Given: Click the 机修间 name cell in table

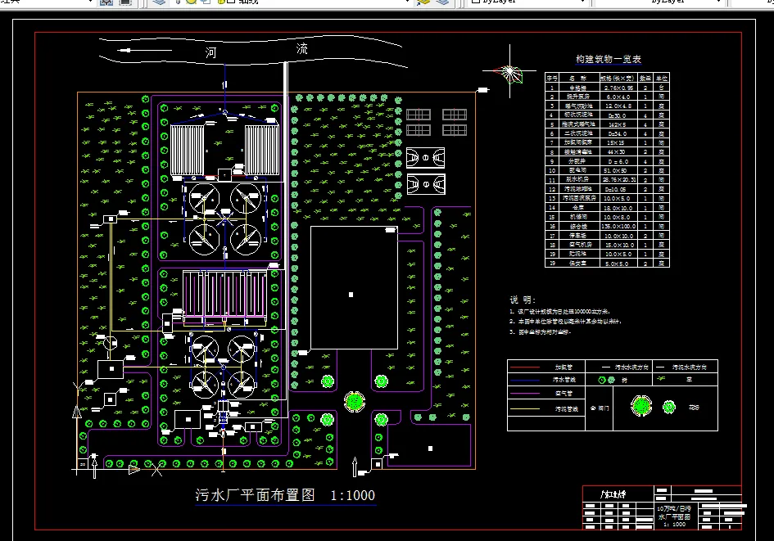Looking at the screenshot, I should click(x=578, y=217).
